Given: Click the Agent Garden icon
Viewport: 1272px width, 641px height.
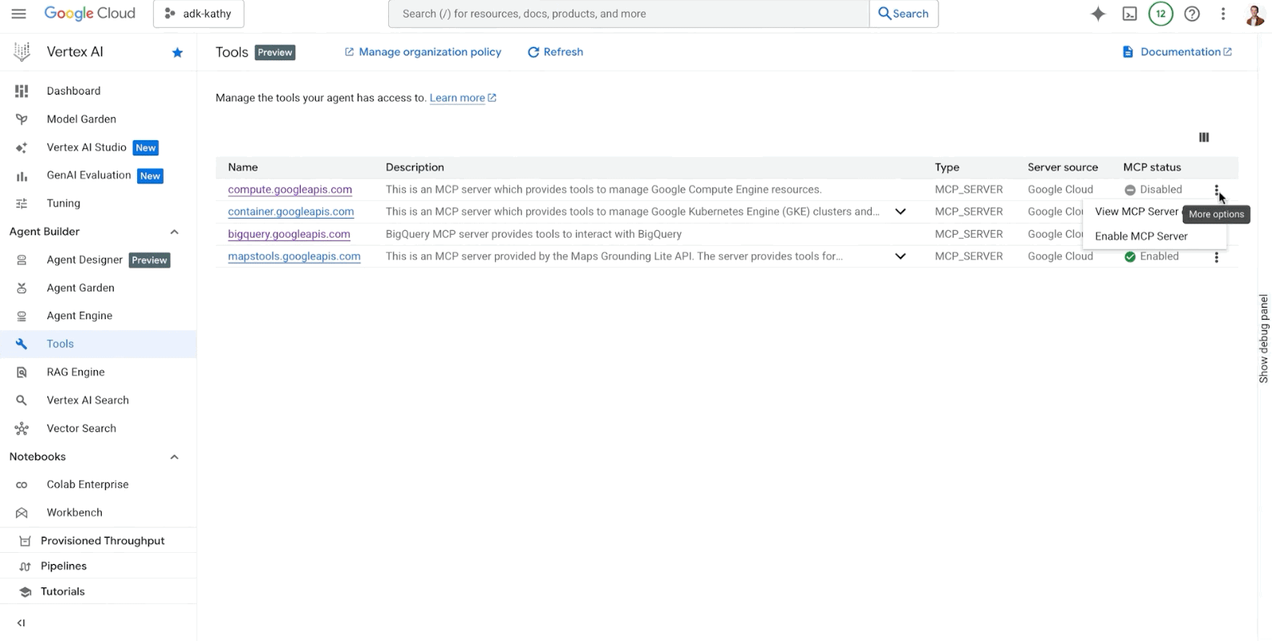Looking at the screenshot, I should coord(22,288).
